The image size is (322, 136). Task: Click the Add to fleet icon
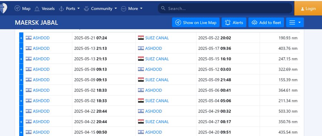[254, 23]
